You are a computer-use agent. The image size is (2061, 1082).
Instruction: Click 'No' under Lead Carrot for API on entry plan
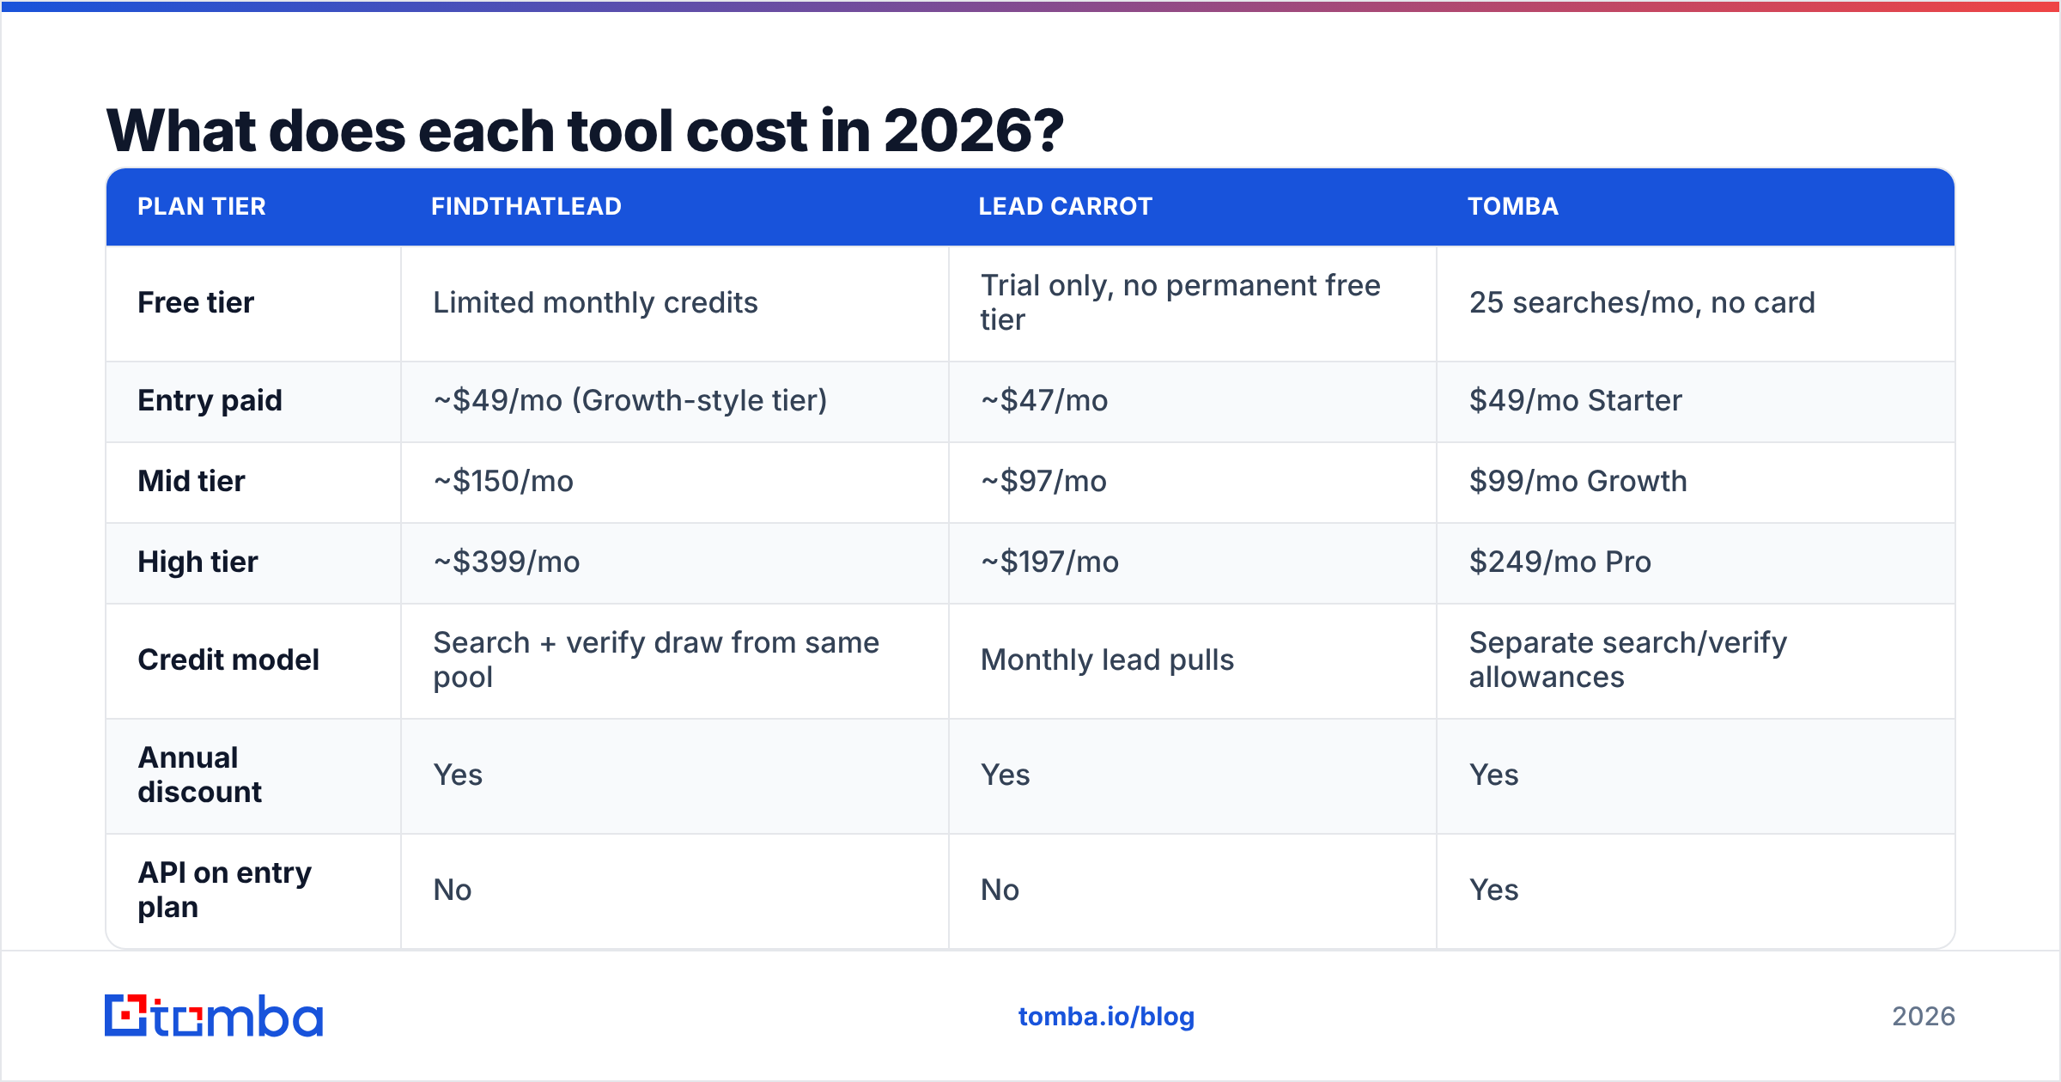1000,890
